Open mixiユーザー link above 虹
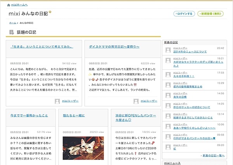The width and height of the screenshot is (233, 165). [180, 145]
